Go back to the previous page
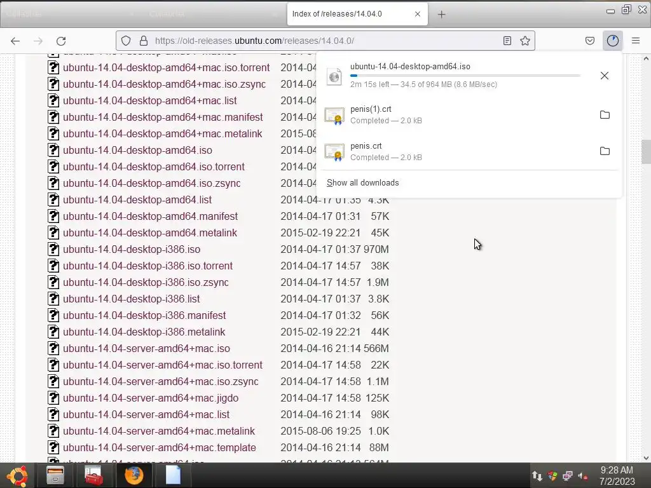This screenshot has width=651, height=488. point(15,41)
